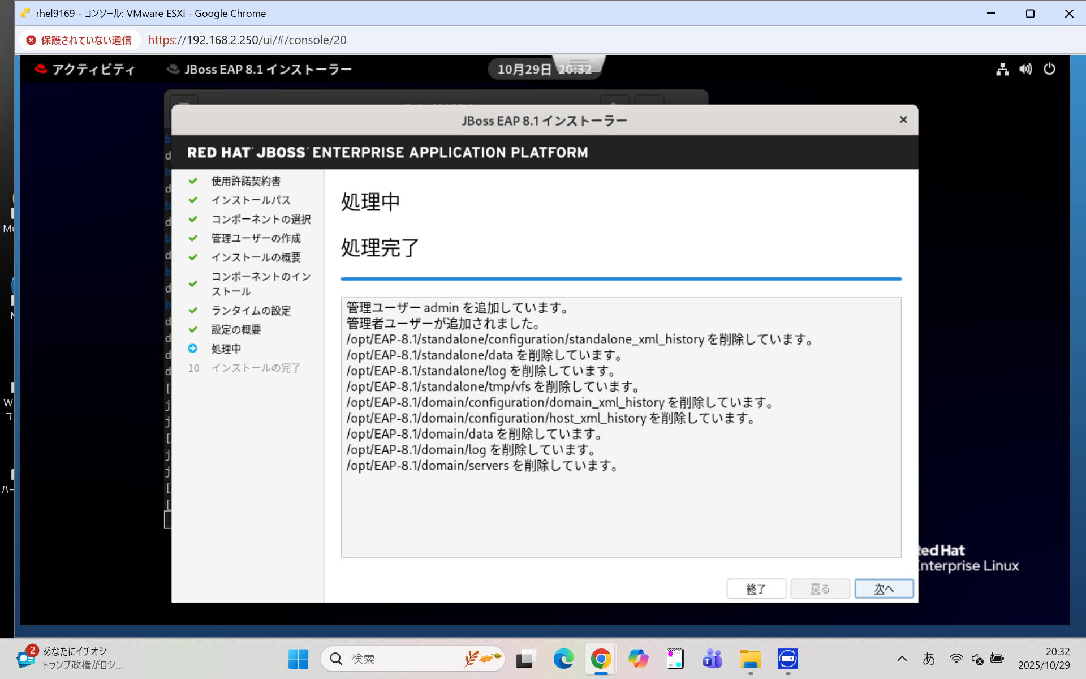This screenshot has height=679, width=1086.
Task: Click the volume speaker icon on the top bar
Action: pos(1025,69)
